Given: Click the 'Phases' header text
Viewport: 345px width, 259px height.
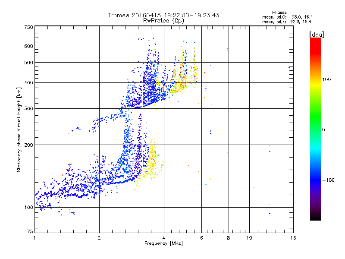Looking at the screenshot, I should tap(279, 13).
